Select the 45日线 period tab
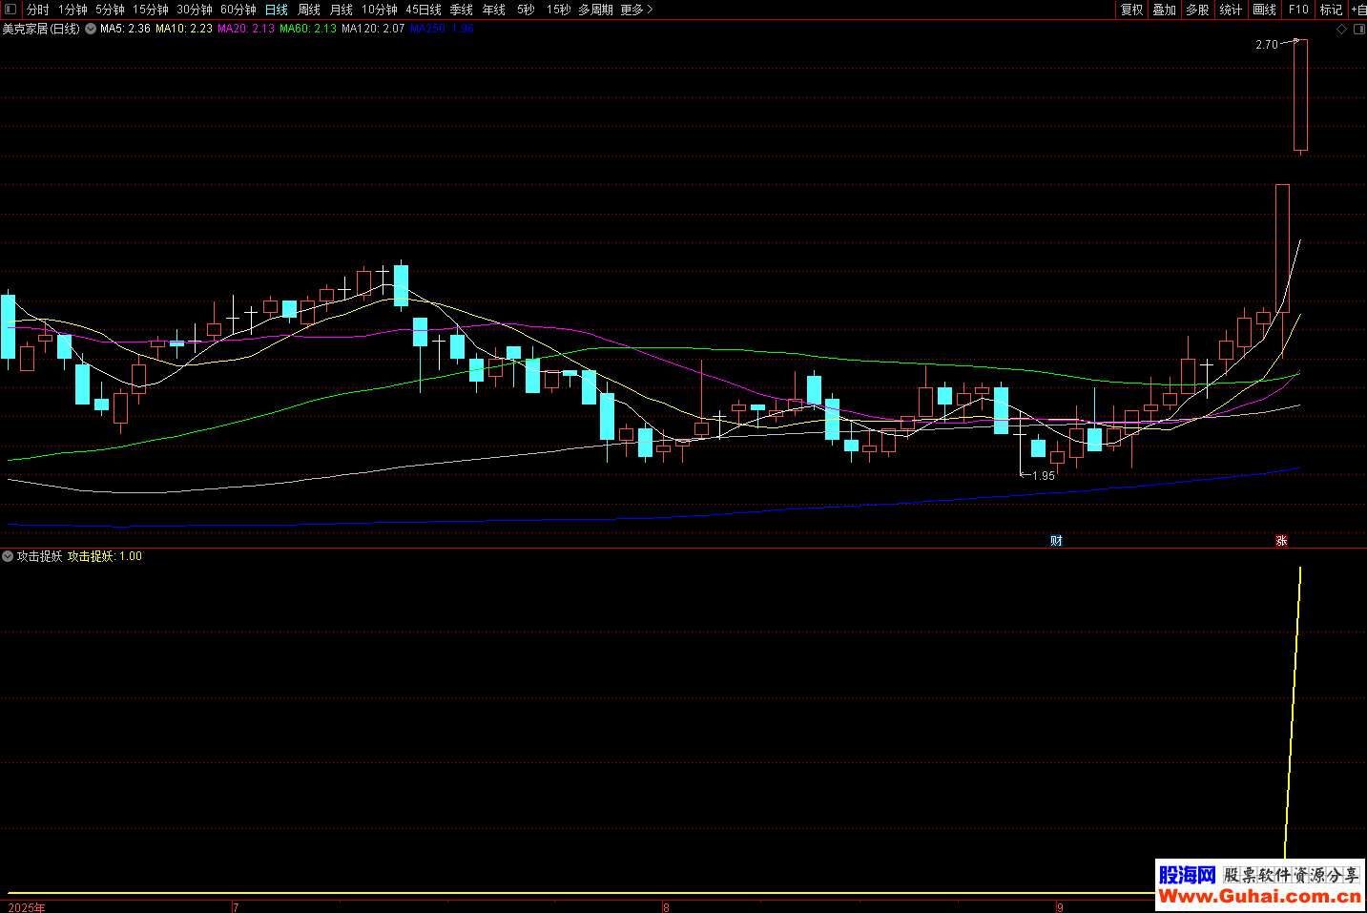The image size is (1367, 913). [424, 10]
